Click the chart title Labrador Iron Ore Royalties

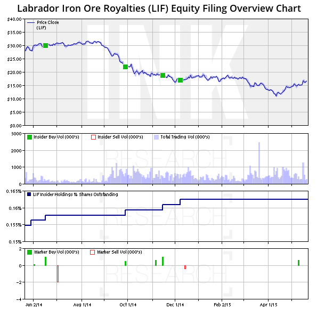tap(159, 9)
